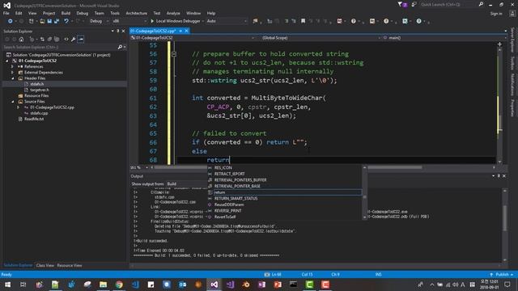Open the Analyze menu
The height and width of the screenshot is (291, 518).
173,13
